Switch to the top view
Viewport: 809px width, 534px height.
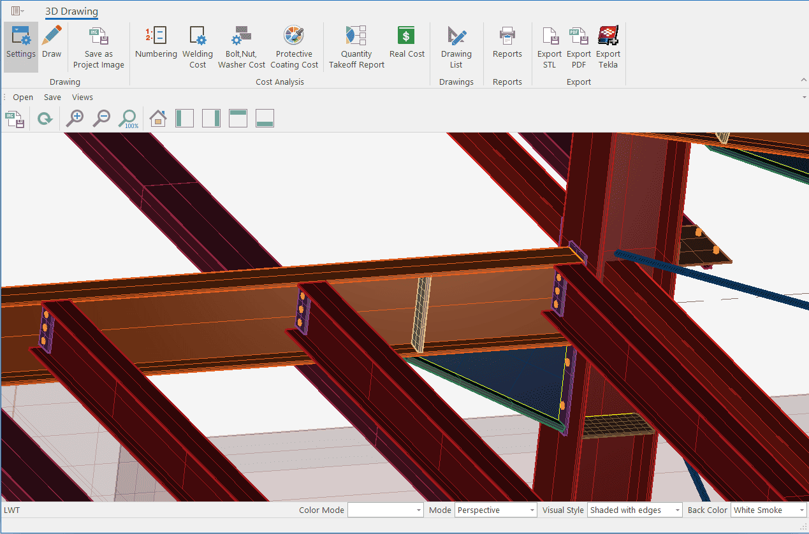238,119
